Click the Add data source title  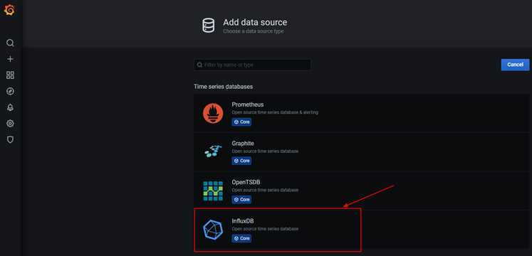tap(255, 23)
